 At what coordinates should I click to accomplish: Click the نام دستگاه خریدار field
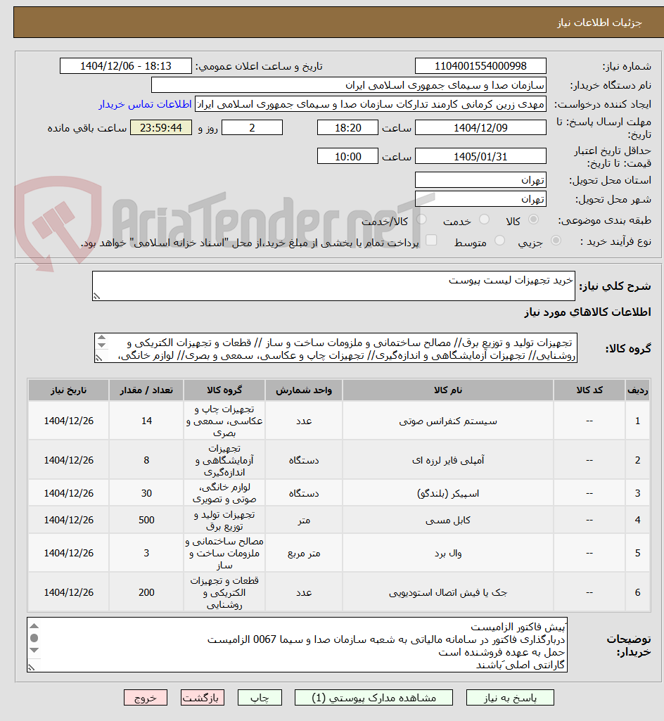pyautogui.click(x=349, y=85)
